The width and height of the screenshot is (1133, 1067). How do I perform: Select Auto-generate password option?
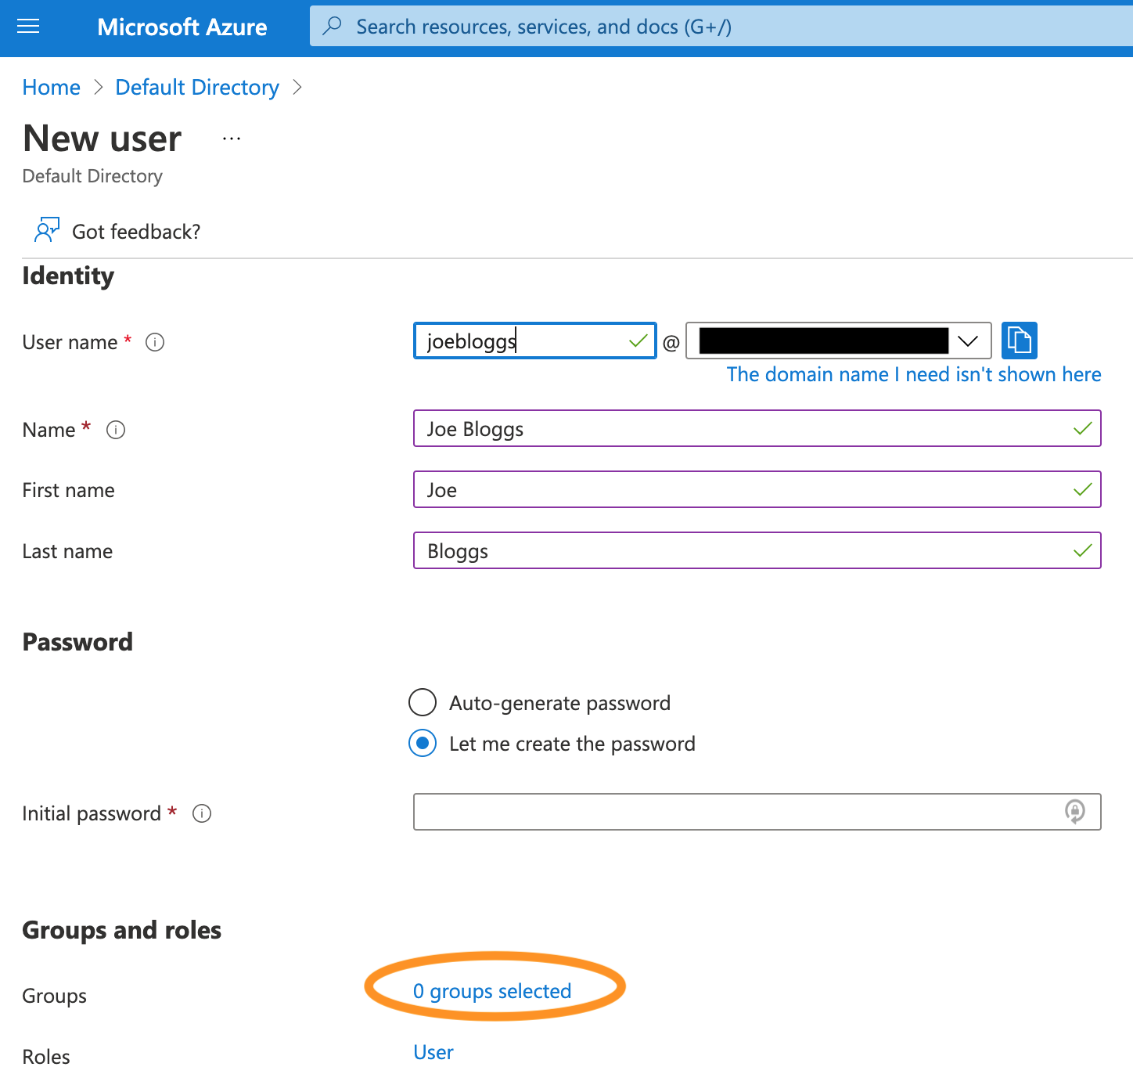423,702
